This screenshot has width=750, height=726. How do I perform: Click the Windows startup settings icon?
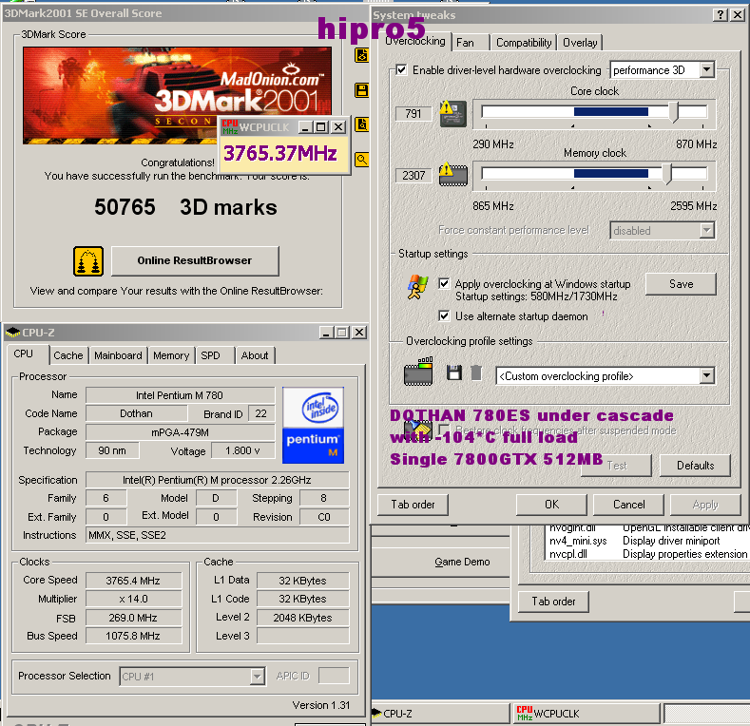pyautogui.click(x=417, y=287)
